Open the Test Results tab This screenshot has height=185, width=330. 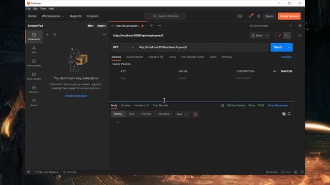click(x=160, y=105)
